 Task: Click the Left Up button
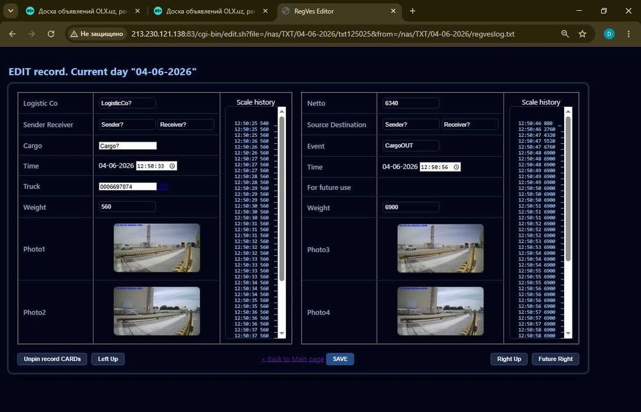coord(108,359)
